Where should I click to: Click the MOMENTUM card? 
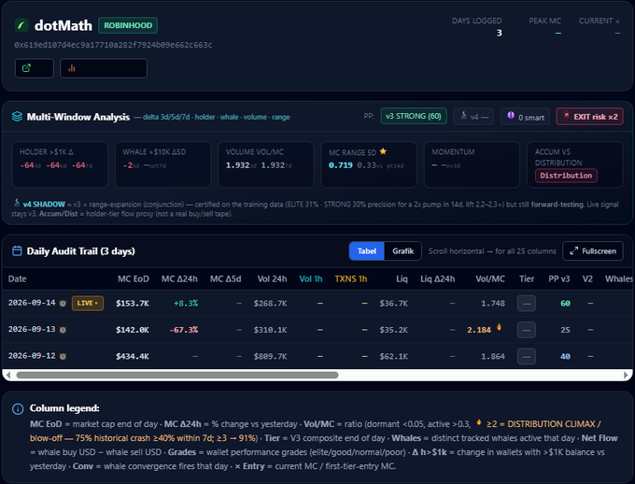(472, 164)
